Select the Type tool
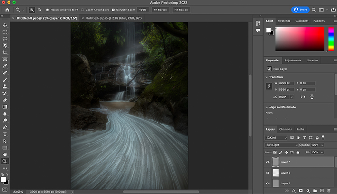 [x=5, y=134]
